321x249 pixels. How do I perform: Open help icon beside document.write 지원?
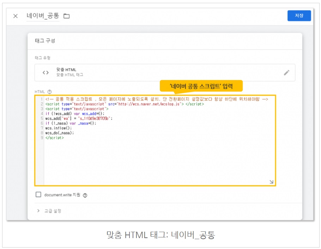click(85, 195)
